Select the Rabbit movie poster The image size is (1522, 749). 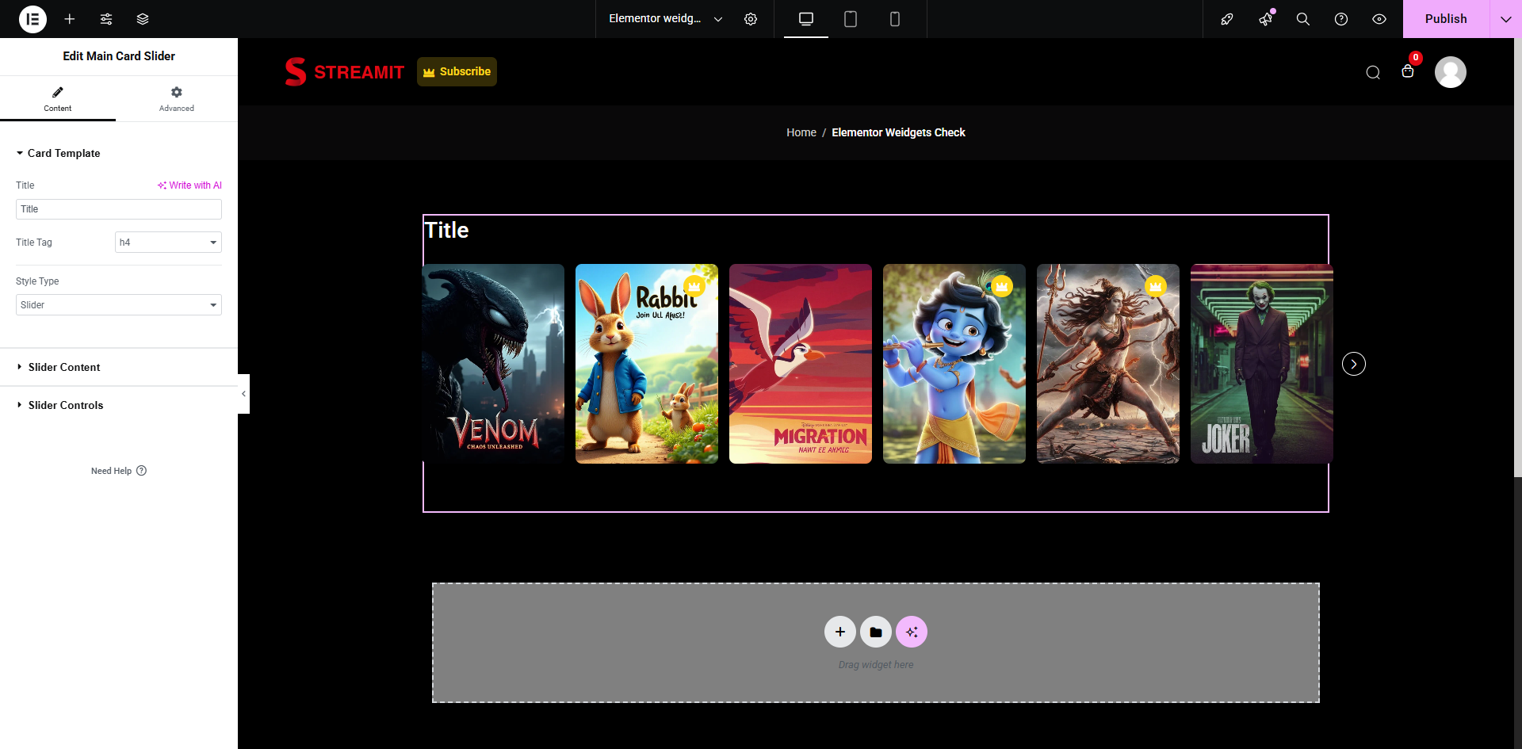point(647,364)
